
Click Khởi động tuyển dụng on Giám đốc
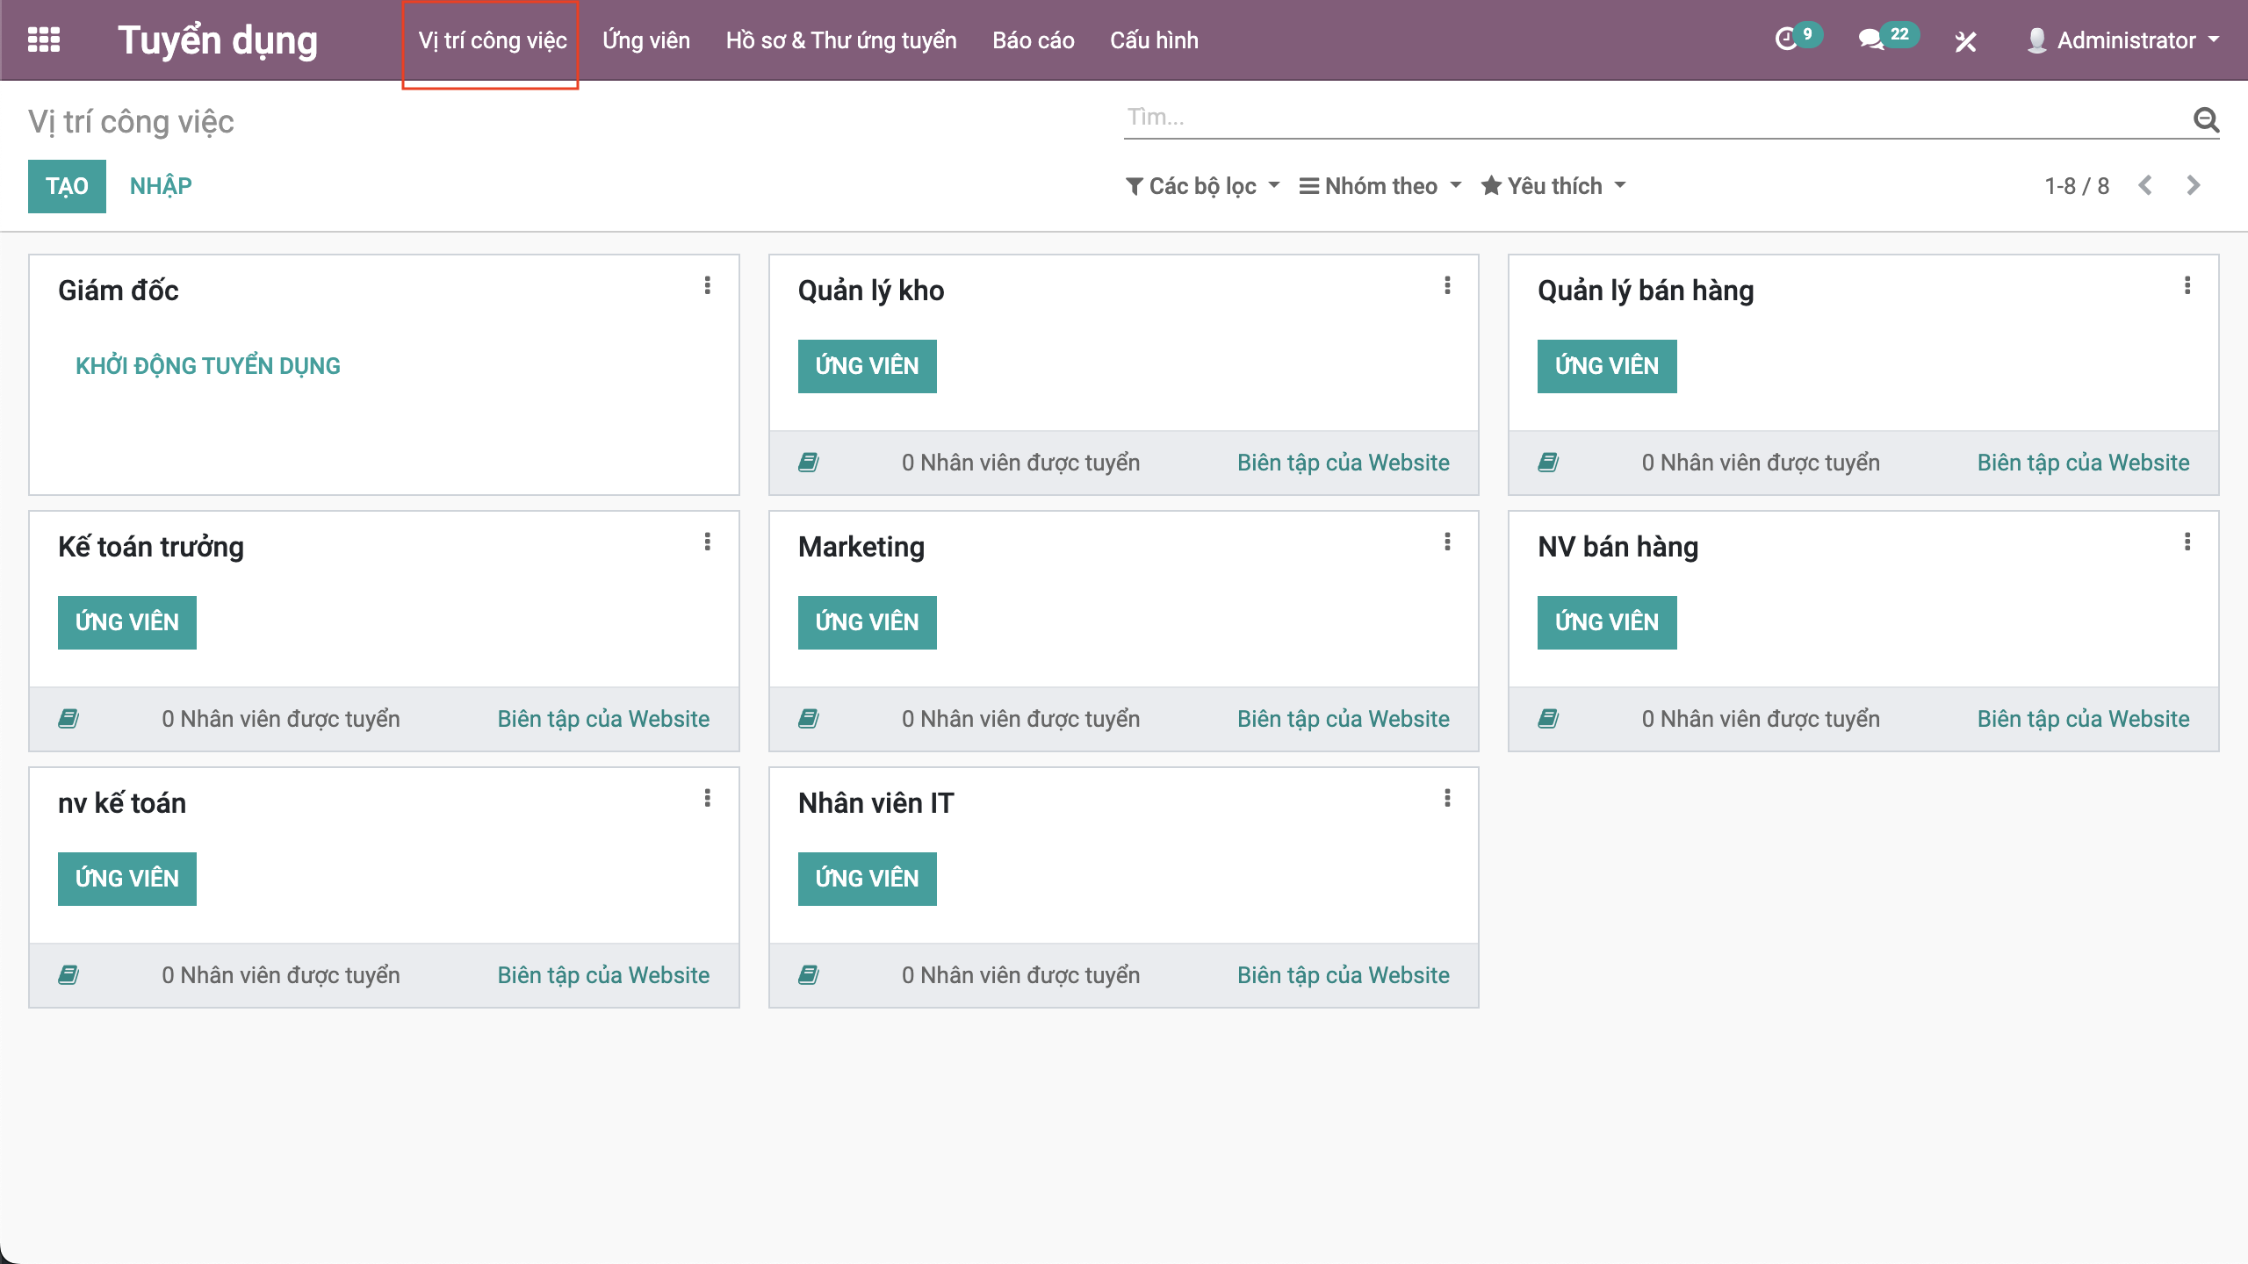click(208, 366)
